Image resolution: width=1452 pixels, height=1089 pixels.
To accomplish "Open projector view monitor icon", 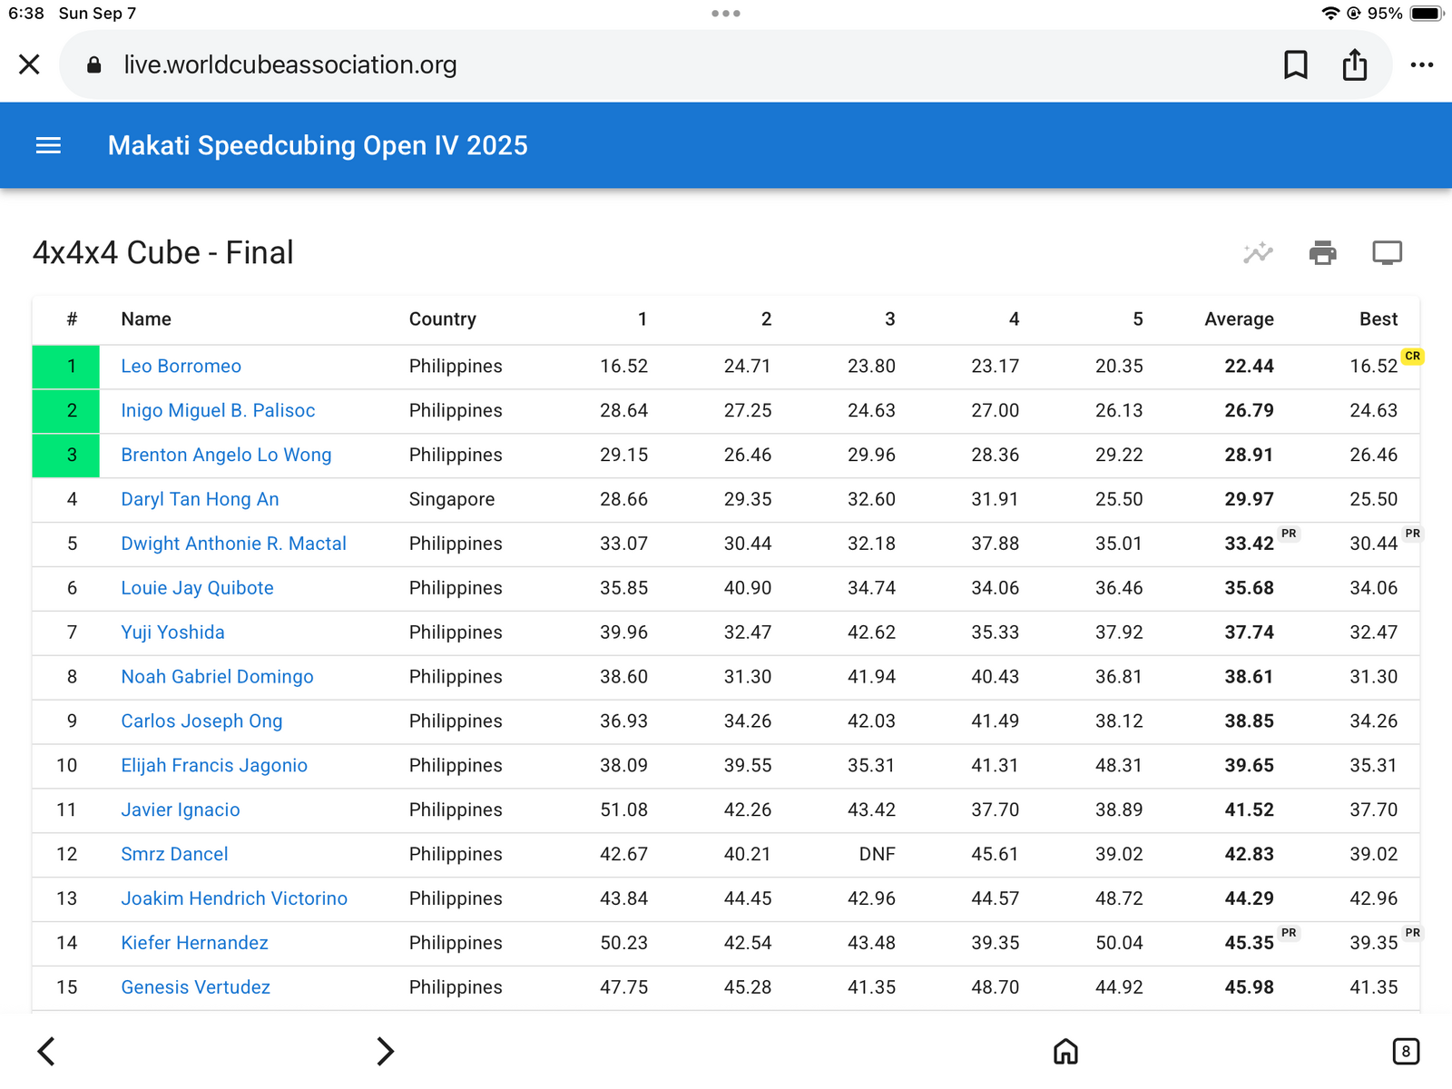I will tap(1387, 252).
